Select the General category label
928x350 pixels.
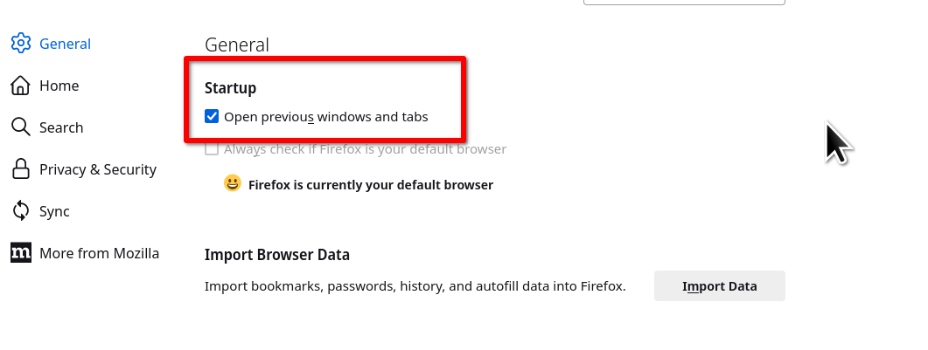coord(65,44)
